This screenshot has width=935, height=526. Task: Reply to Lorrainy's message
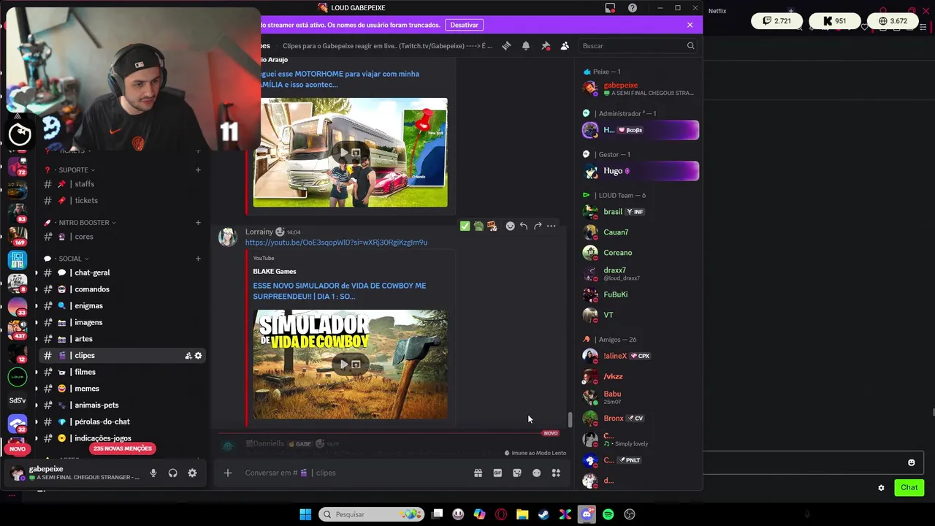pos(524,226)
